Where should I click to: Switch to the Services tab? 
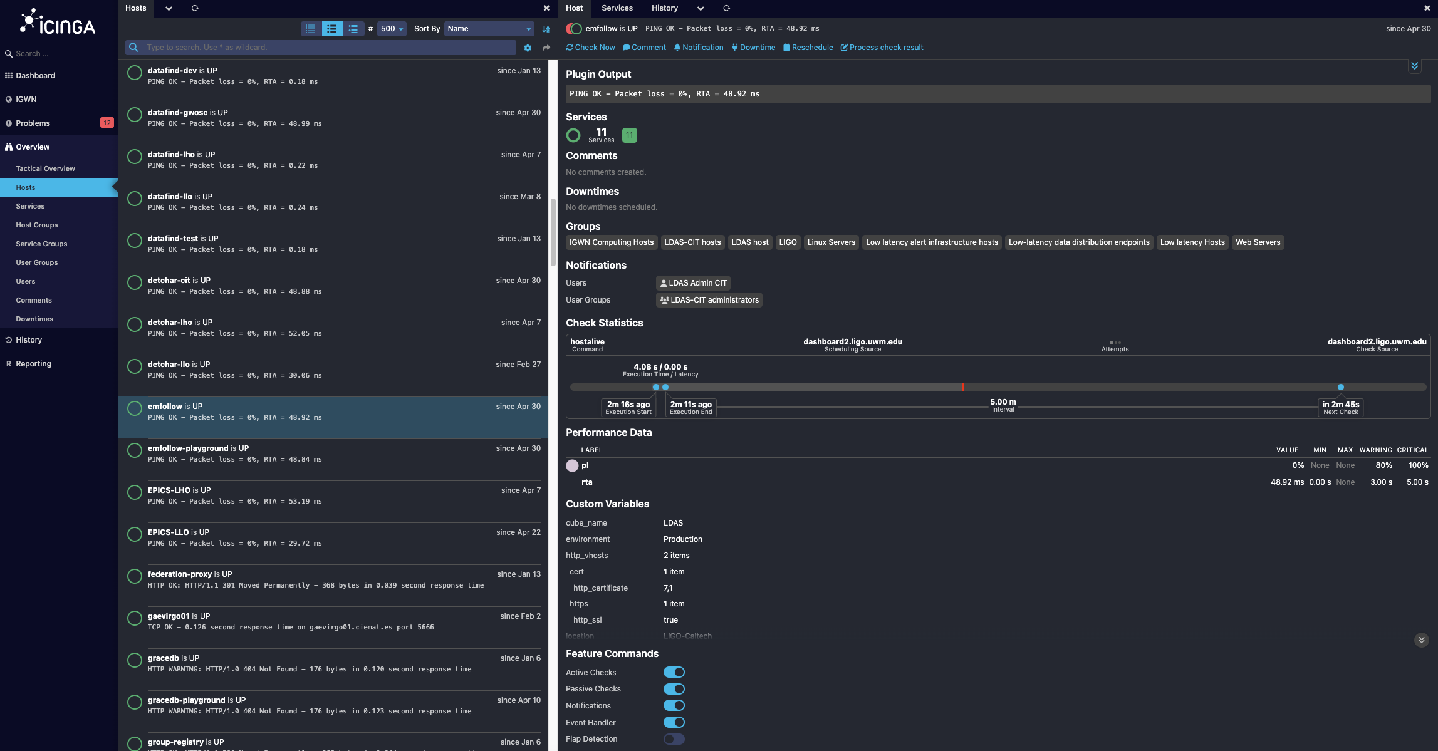pyautogui.click(x=617, y=8)
